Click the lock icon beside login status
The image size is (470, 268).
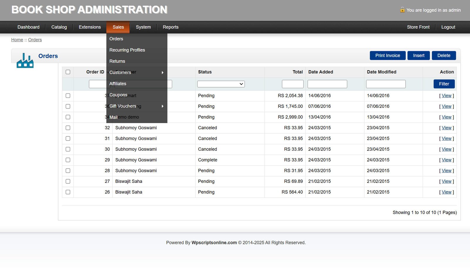[402, 10]
